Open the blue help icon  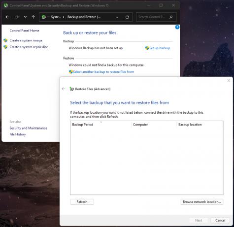tap(177, 27)
